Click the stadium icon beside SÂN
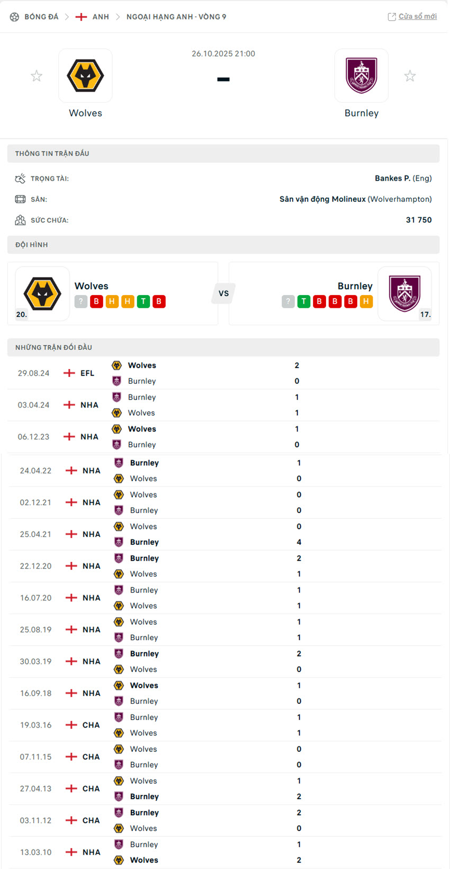 click(x=21, y=199)
